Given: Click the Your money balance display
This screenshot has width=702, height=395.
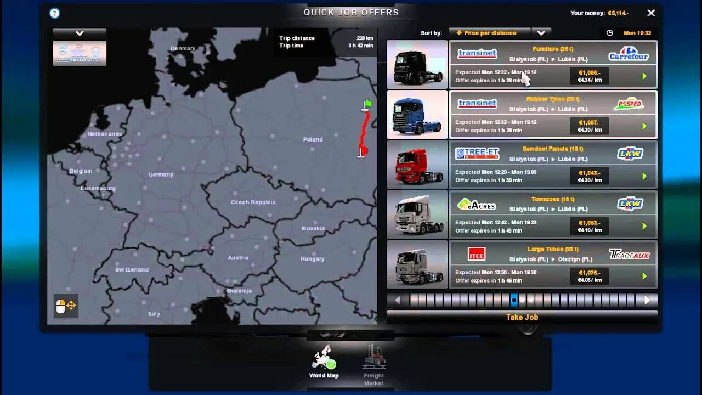Looking at the screenshot, I should tap(599, 13).
